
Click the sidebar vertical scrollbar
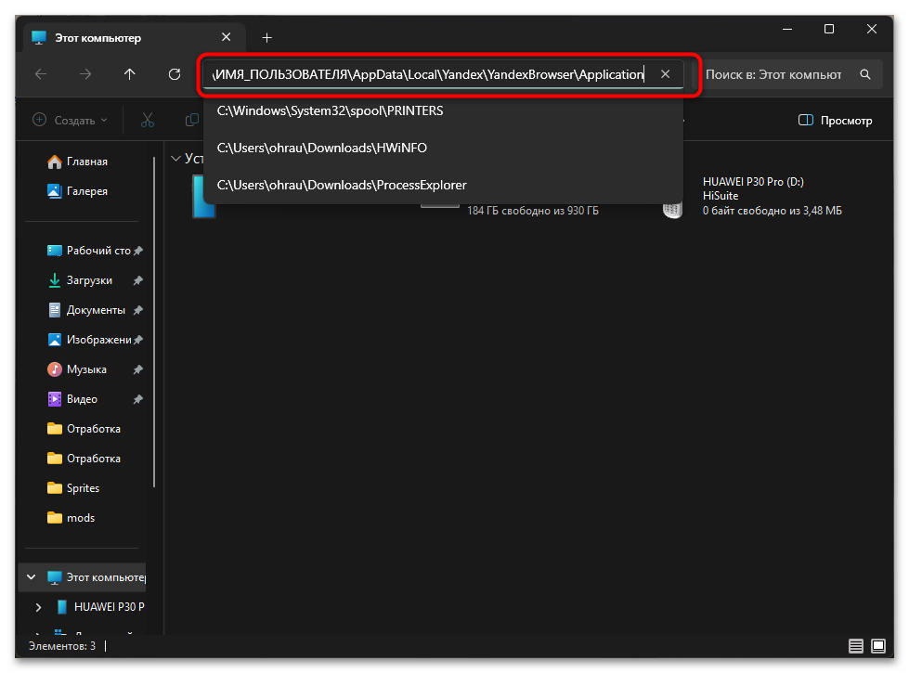click(154, 322)
